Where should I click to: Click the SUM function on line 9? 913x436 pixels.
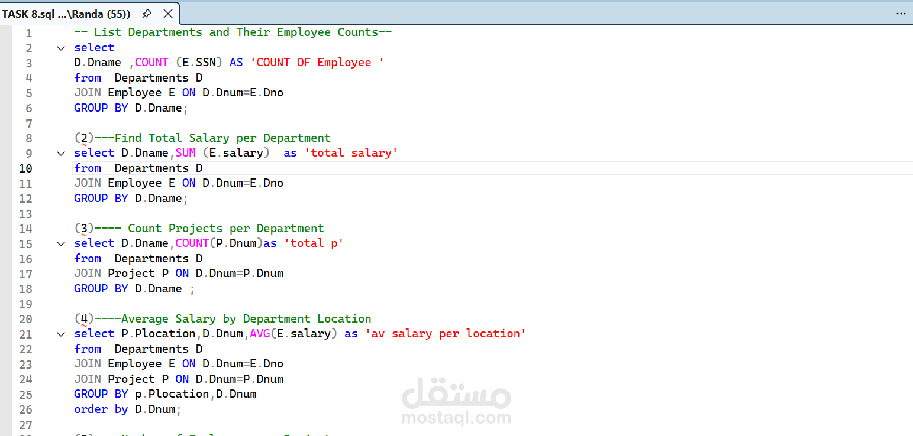(x=185, y=152)
